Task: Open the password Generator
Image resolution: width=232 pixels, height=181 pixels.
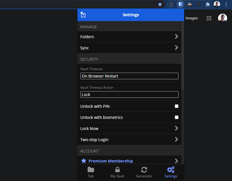Action: (144, 172)
